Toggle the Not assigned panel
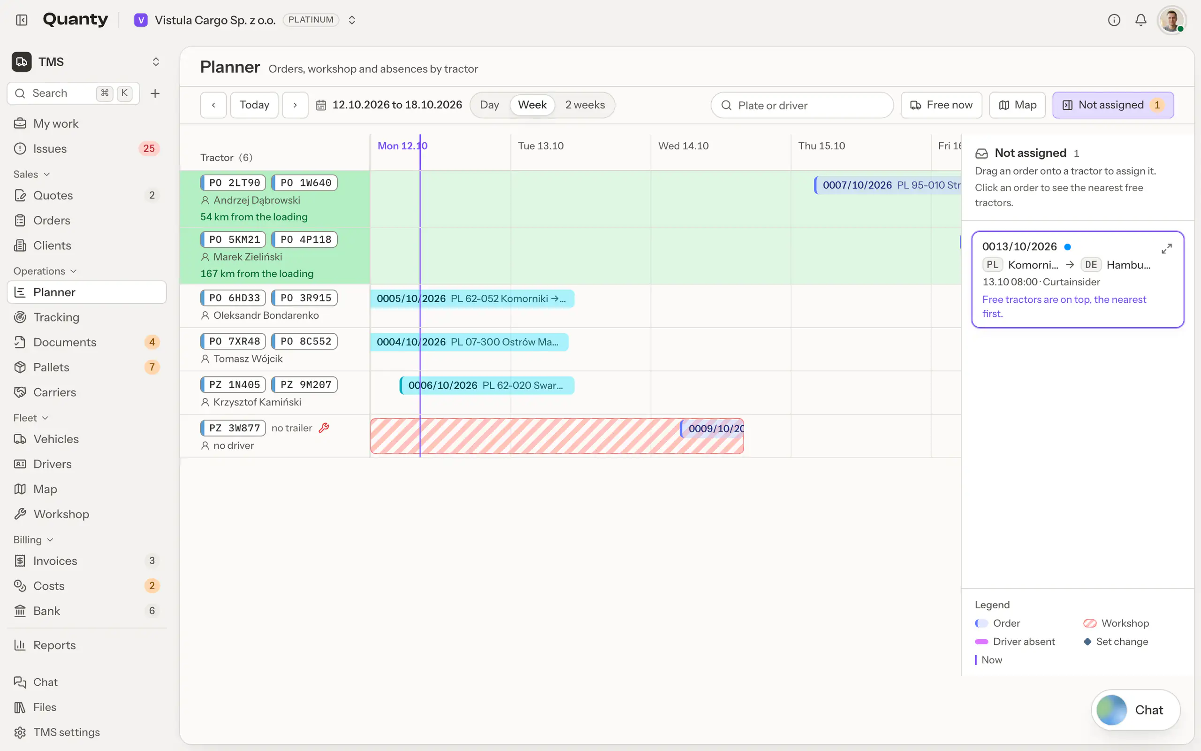Viewport: 1201px width, 751px height. tap(1113, 105)
